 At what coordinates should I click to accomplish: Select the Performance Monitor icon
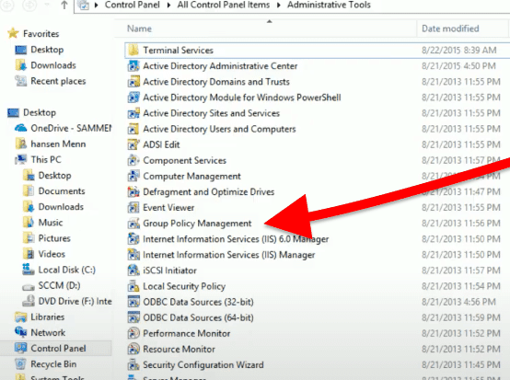click(x=133, y=333)
